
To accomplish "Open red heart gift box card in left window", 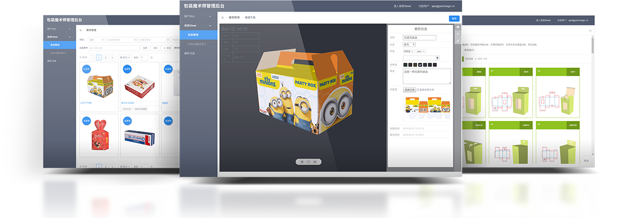I will pyautogui.click(x=98, y=136).
